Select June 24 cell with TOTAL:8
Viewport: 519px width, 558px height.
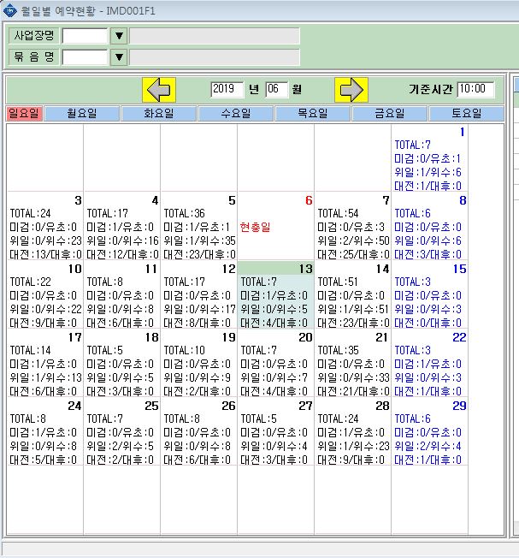click(x=44, y=431)
